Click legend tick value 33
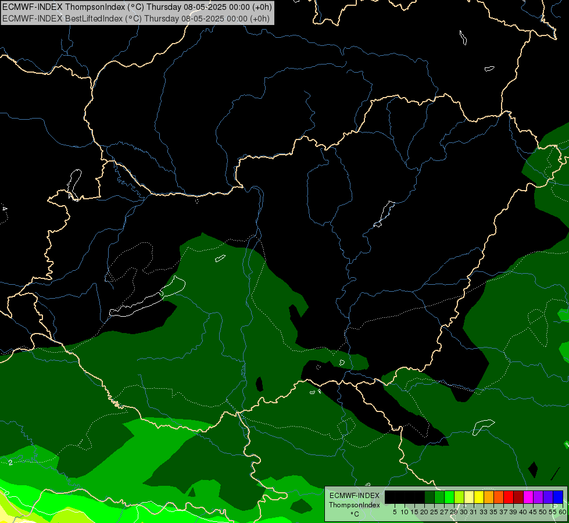Screen dimensions: 569x523 pyautogui.click(x=484, y=512)
